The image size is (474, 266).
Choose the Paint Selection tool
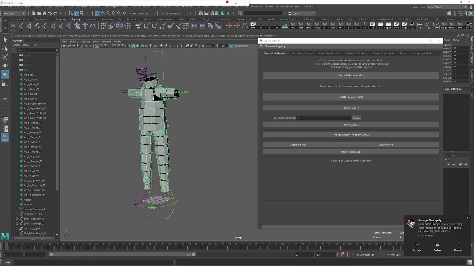pyautogui.click(x=5, y=57)
